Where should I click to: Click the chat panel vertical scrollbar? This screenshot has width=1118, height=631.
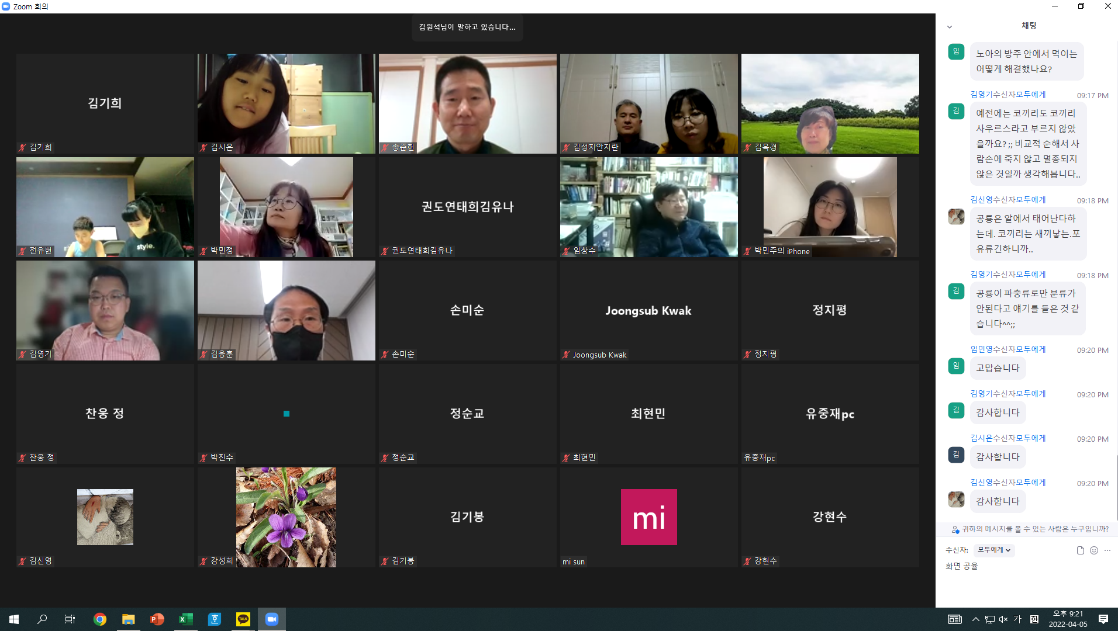(1116, 487)
